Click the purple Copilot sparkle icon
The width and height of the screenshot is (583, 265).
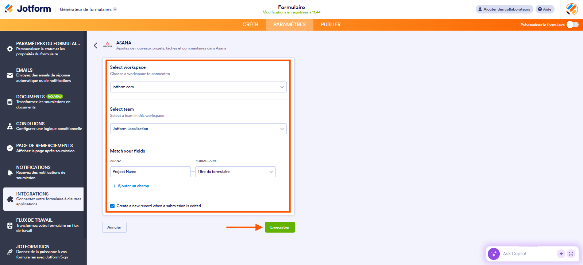494,254
